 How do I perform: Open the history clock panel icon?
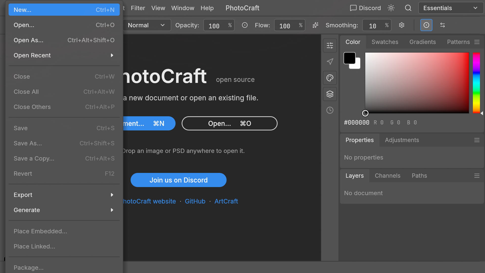330,110
